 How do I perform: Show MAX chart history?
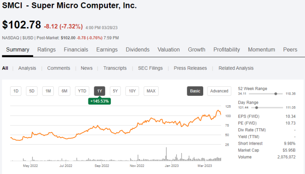pyautogui.click(x=151, y=91)
